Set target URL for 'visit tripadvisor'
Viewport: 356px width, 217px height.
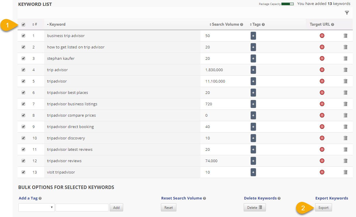coord(322,172)
